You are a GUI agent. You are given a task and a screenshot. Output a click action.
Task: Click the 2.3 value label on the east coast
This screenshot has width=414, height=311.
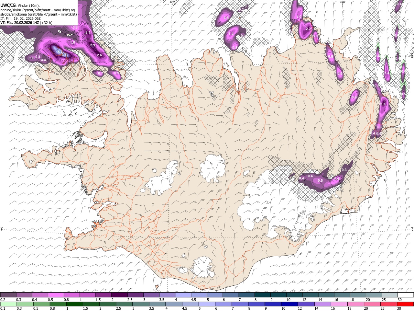coord(383,104)
